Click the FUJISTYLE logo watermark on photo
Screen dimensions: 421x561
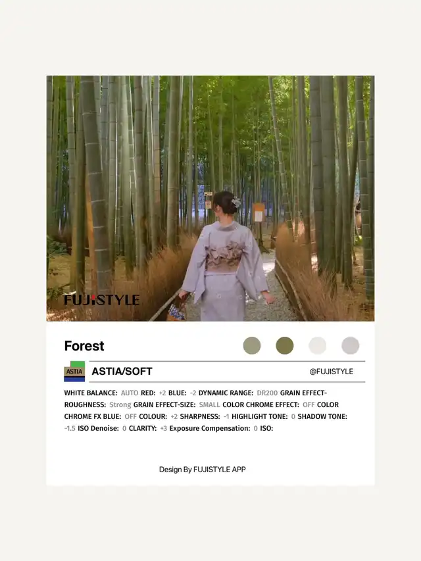coord(102,300)
